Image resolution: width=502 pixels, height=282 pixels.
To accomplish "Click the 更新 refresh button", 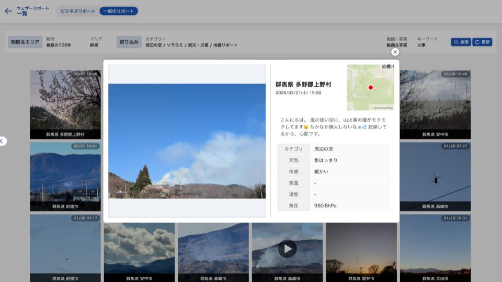I will 482,42.
